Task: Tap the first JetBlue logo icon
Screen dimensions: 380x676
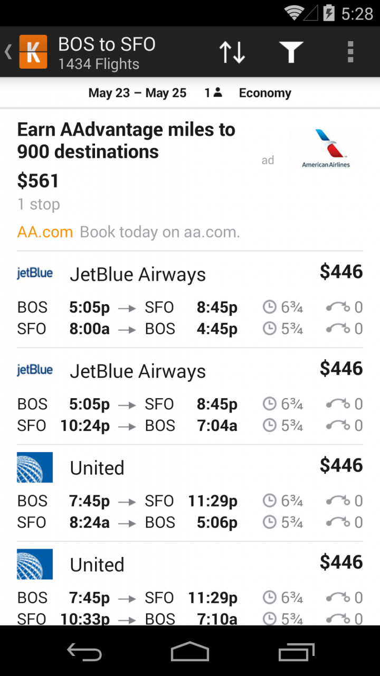Action: click(x=35, y=274)
